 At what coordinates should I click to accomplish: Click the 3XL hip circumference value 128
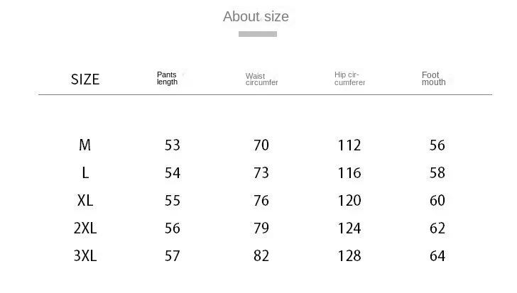tap(349, 256)
